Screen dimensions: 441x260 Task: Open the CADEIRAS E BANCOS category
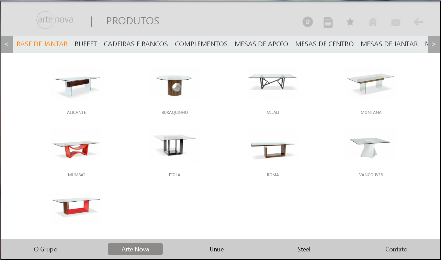[136, 44]
